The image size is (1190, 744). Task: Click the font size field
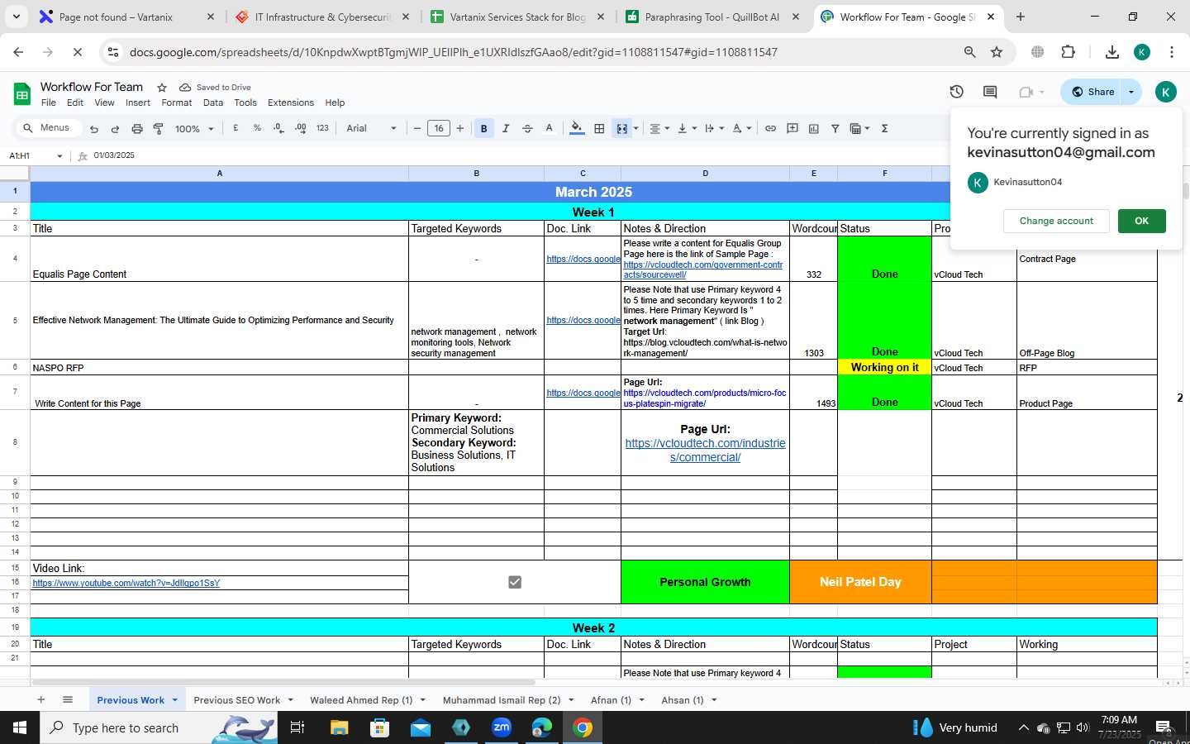coord(439,128)
